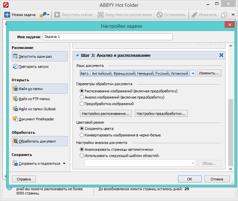Screen dimensions: 238x201
Task: Select Предобработка изображений radio button
Action: [x=82, y=104]
